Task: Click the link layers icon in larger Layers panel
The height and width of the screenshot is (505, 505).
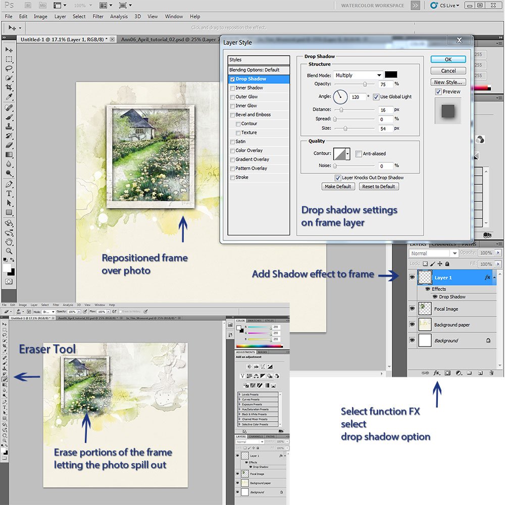Action: [425, 373]
